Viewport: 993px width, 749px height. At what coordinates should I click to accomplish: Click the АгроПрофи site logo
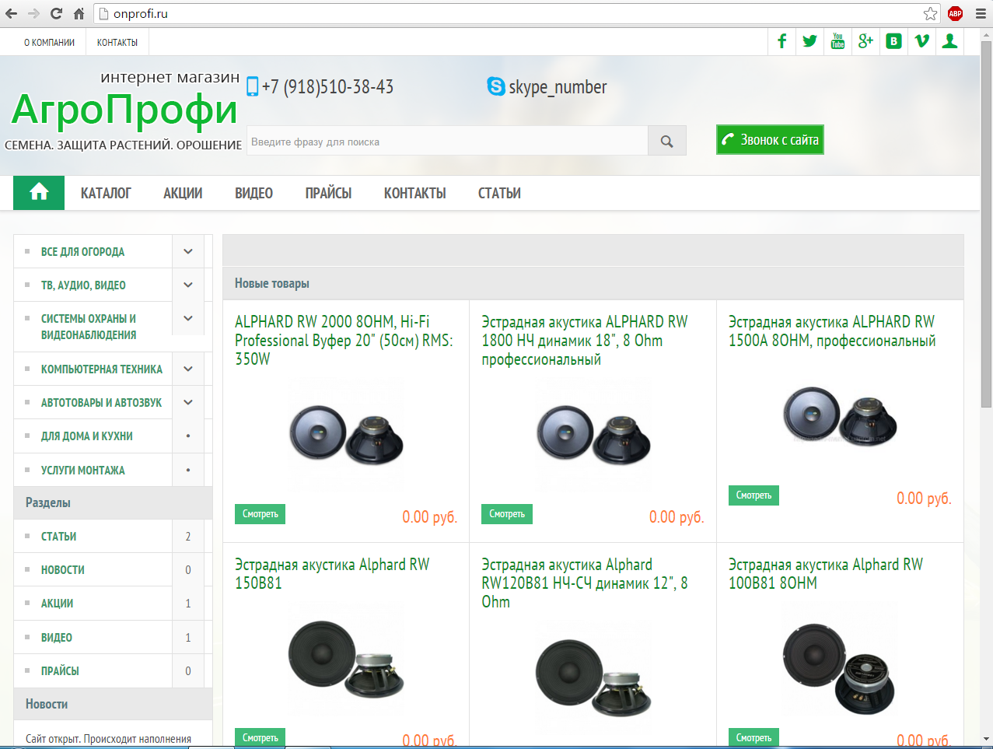[x=124, y=109]
